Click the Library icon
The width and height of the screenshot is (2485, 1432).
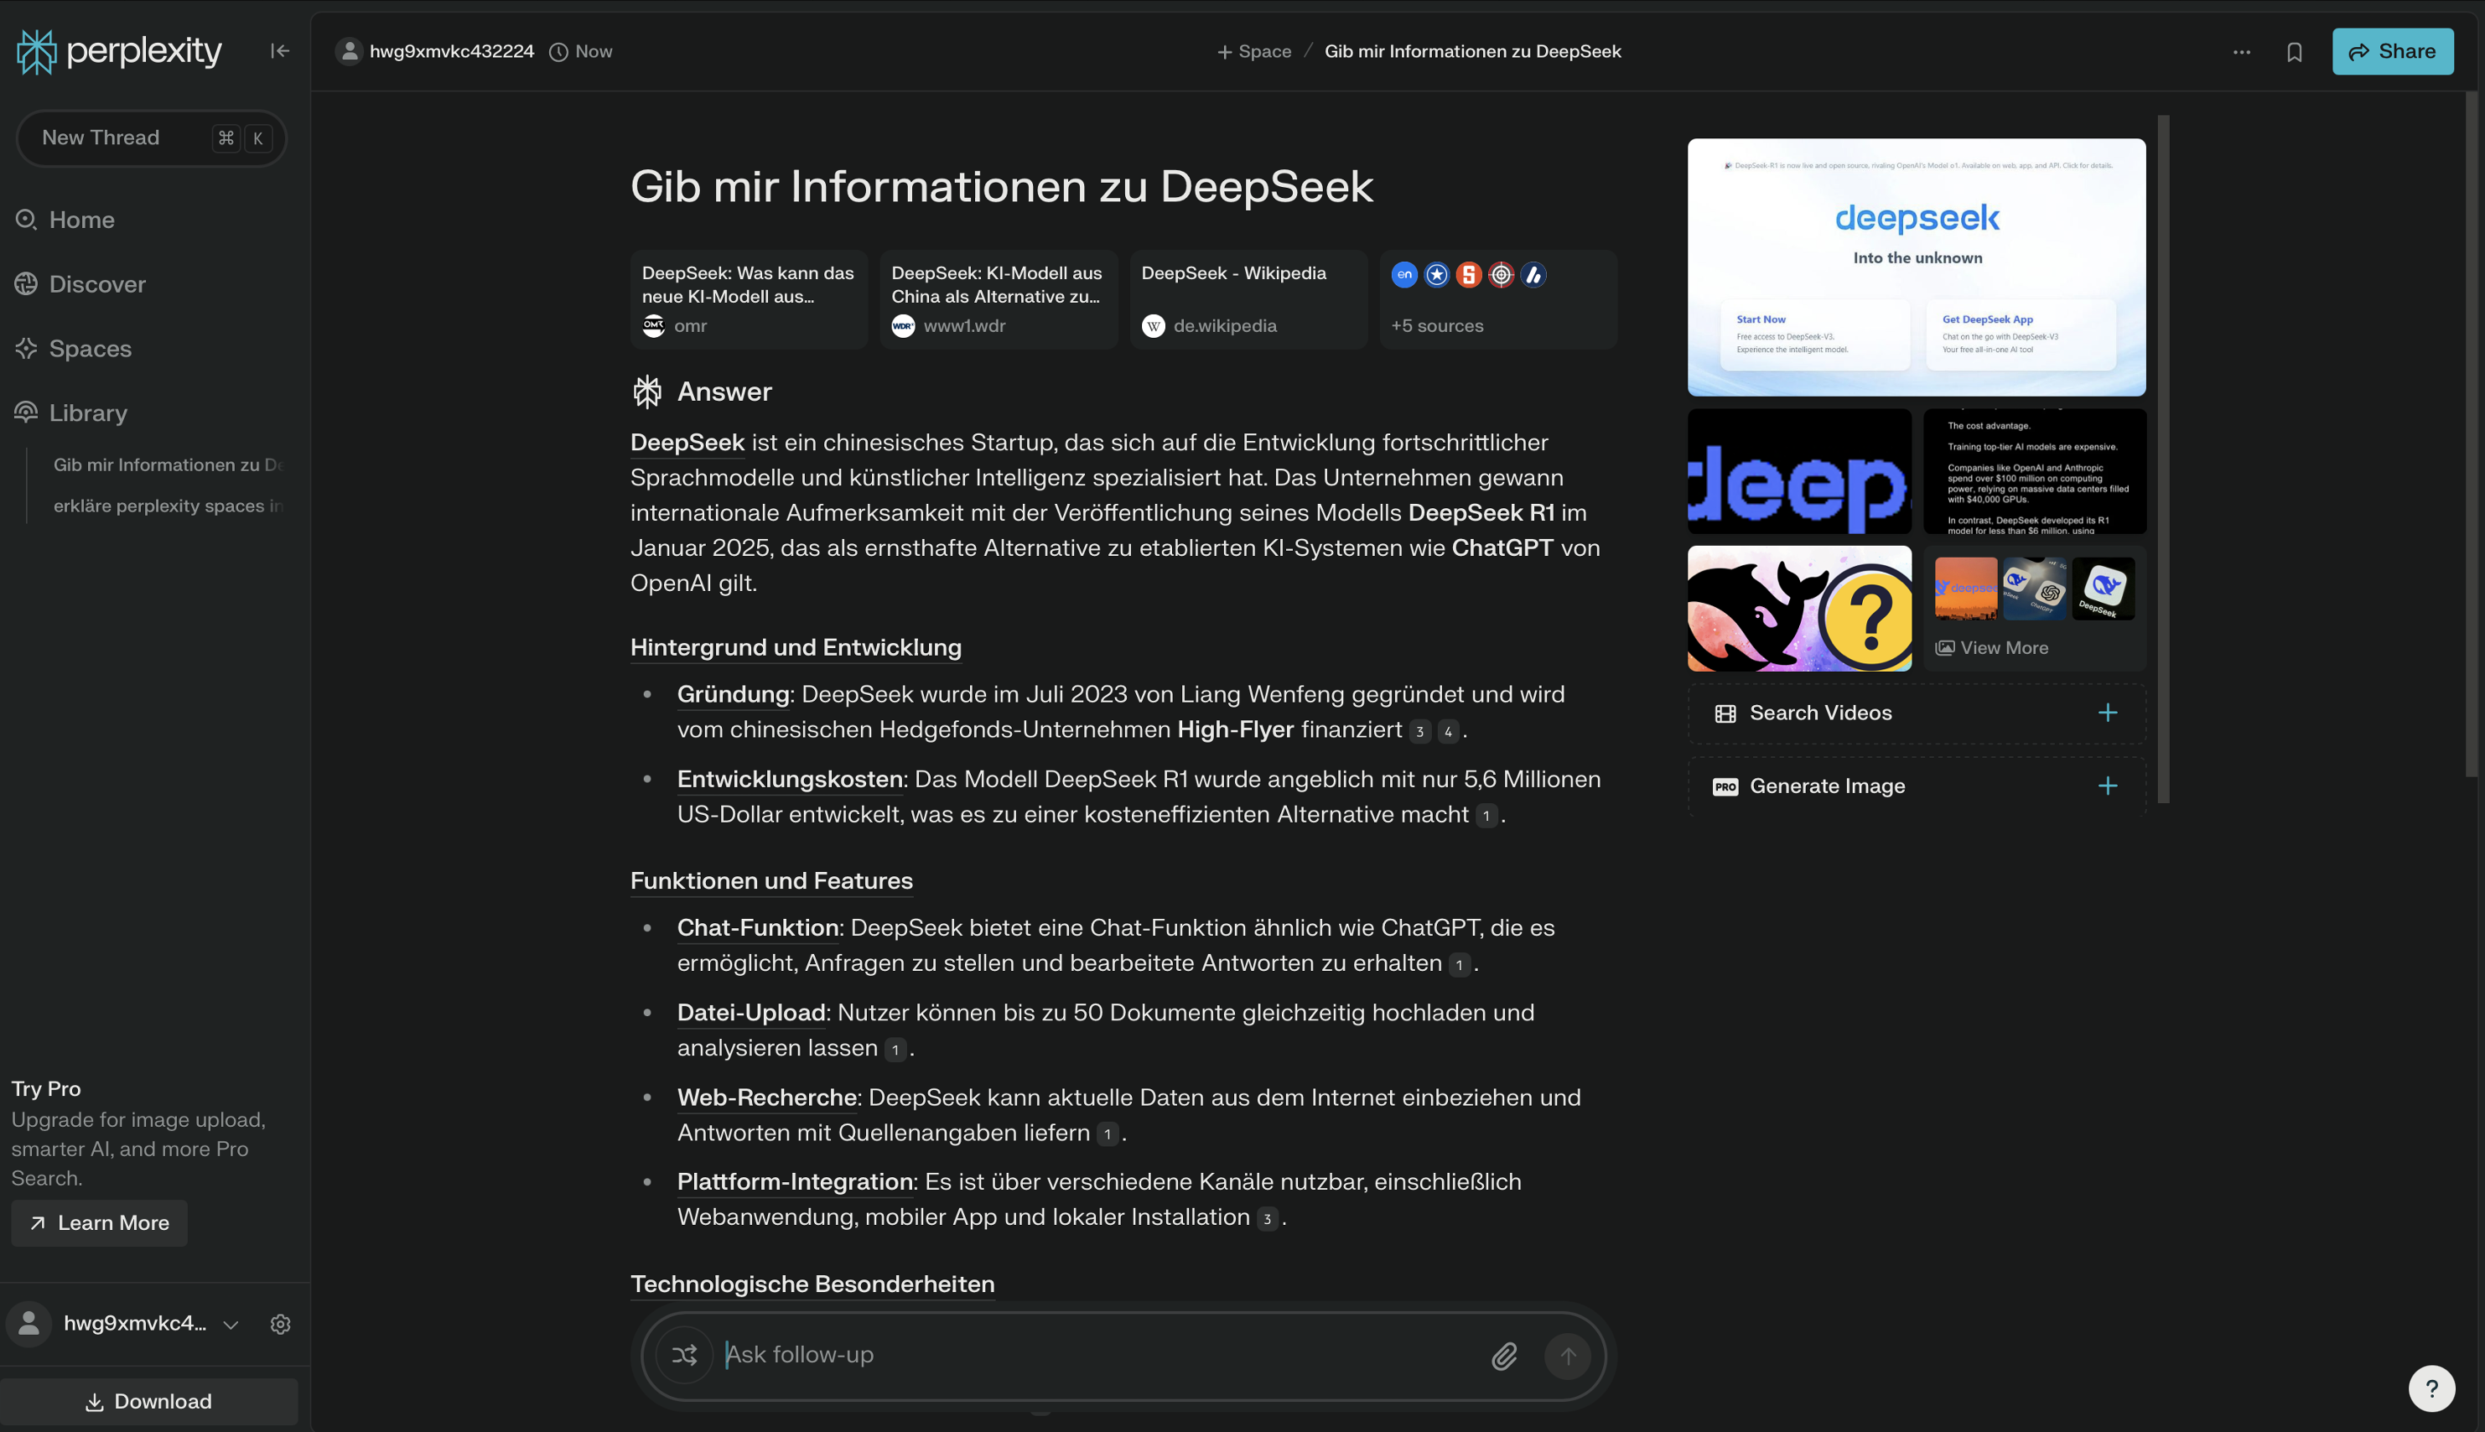27,412
